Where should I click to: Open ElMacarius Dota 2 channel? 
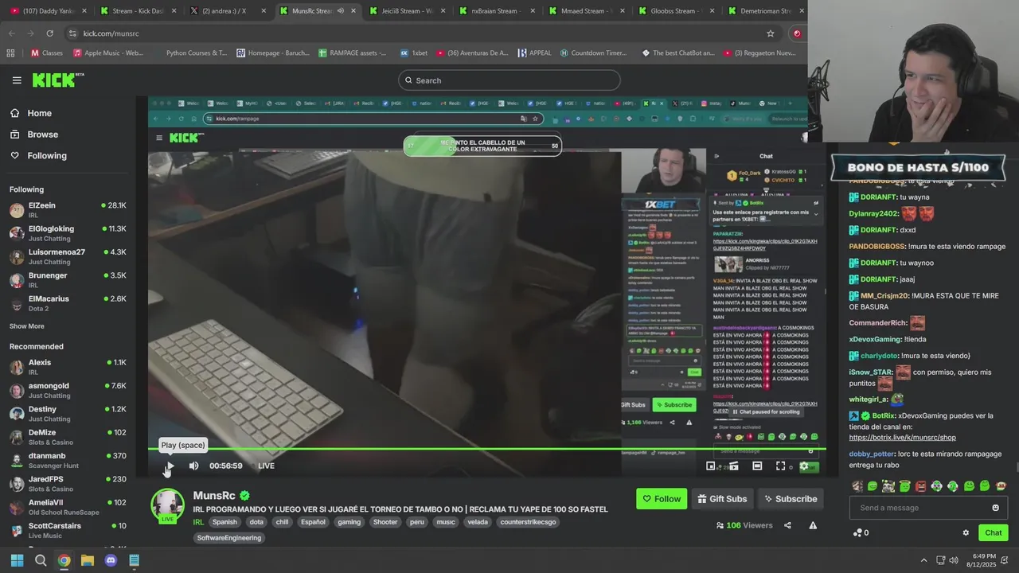(68, 303)
